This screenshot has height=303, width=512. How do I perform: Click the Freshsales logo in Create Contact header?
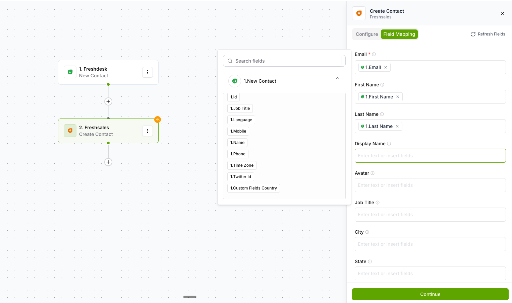click(359, 13)
